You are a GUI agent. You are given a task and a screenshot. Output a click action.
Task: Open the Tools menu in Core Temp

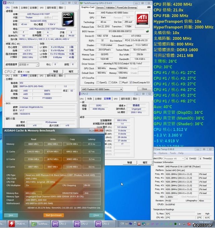click(173, 153)
